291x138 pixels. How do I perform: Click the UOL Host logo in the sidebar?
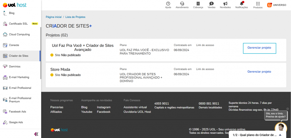[x=15, y=5]
